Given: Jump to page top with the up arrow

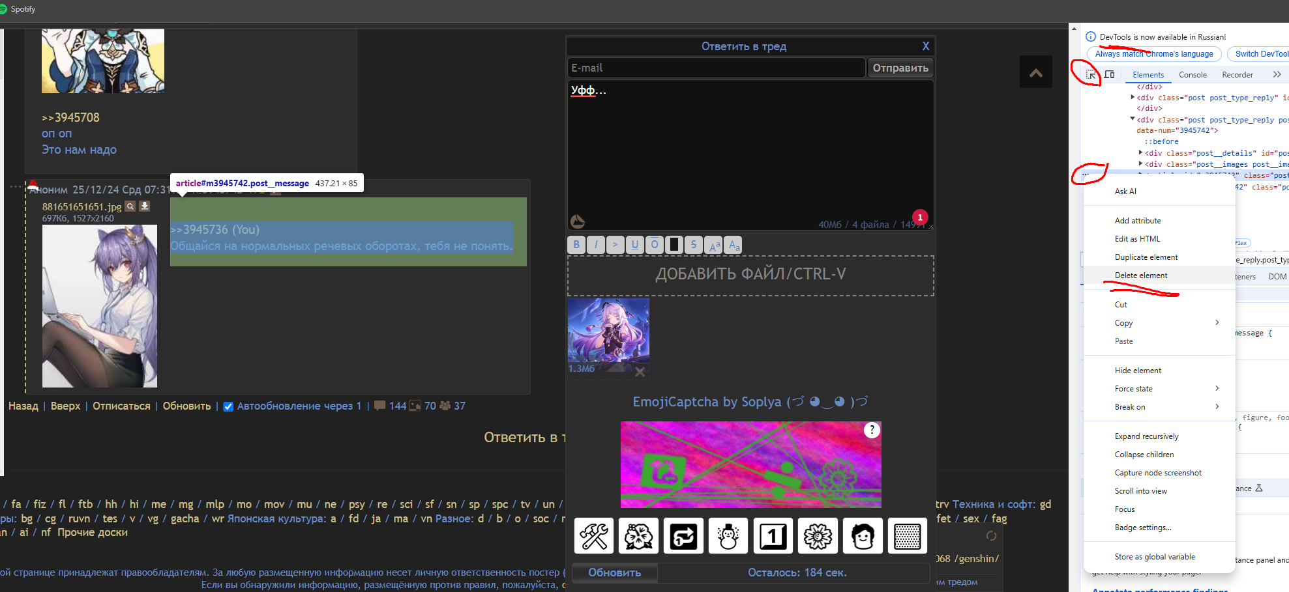Looking at the screenshot, I should (1036, 72).
